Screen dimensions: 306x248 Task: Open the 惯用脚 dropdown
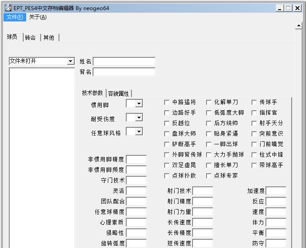click(139, 104)
